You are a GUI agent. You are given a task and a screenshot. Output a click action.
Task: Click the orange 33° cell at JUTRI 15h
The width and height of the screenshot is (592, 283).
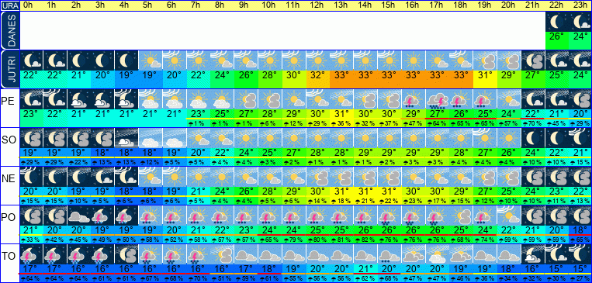coord(389,79)
